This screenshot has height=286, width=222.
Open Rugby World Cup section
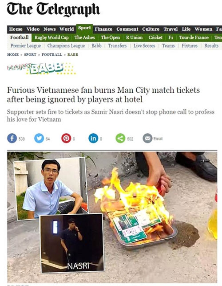click(52, 37)
